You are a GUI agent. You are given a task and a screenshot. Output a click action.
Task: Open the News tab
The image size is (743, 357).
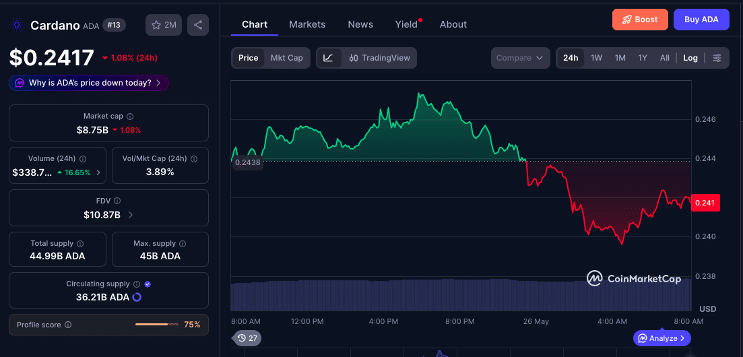360,24
